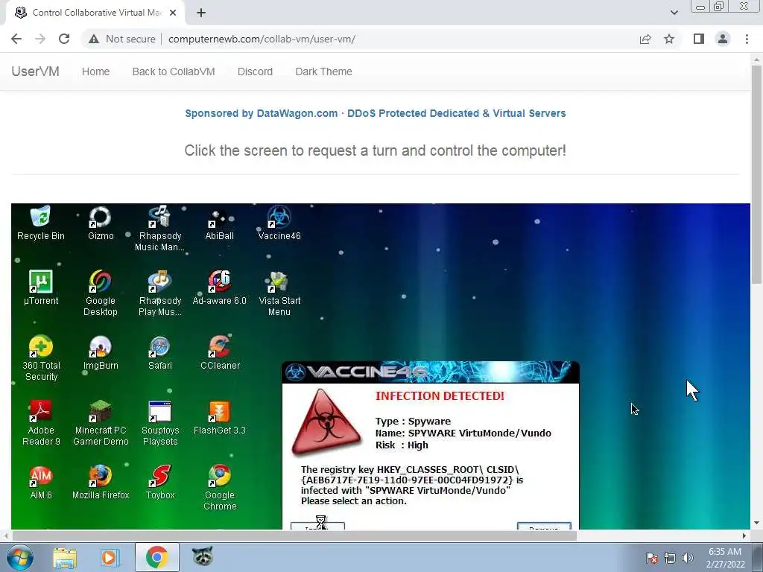Launch Ad-aware 6.0 desktop icon
This screenshot has height=572, width=763.
[x=220, y=288]
